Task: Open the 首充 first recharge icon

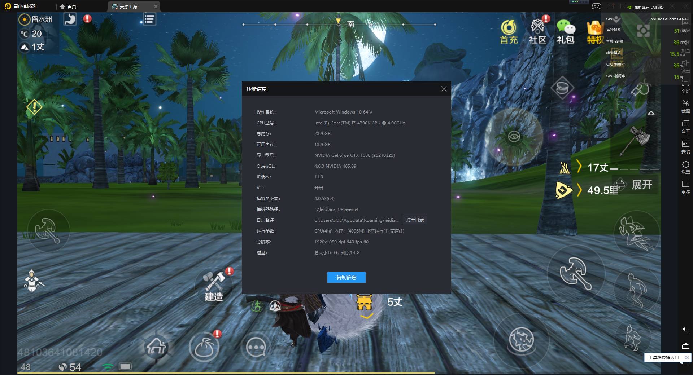Action: (509, 32)
